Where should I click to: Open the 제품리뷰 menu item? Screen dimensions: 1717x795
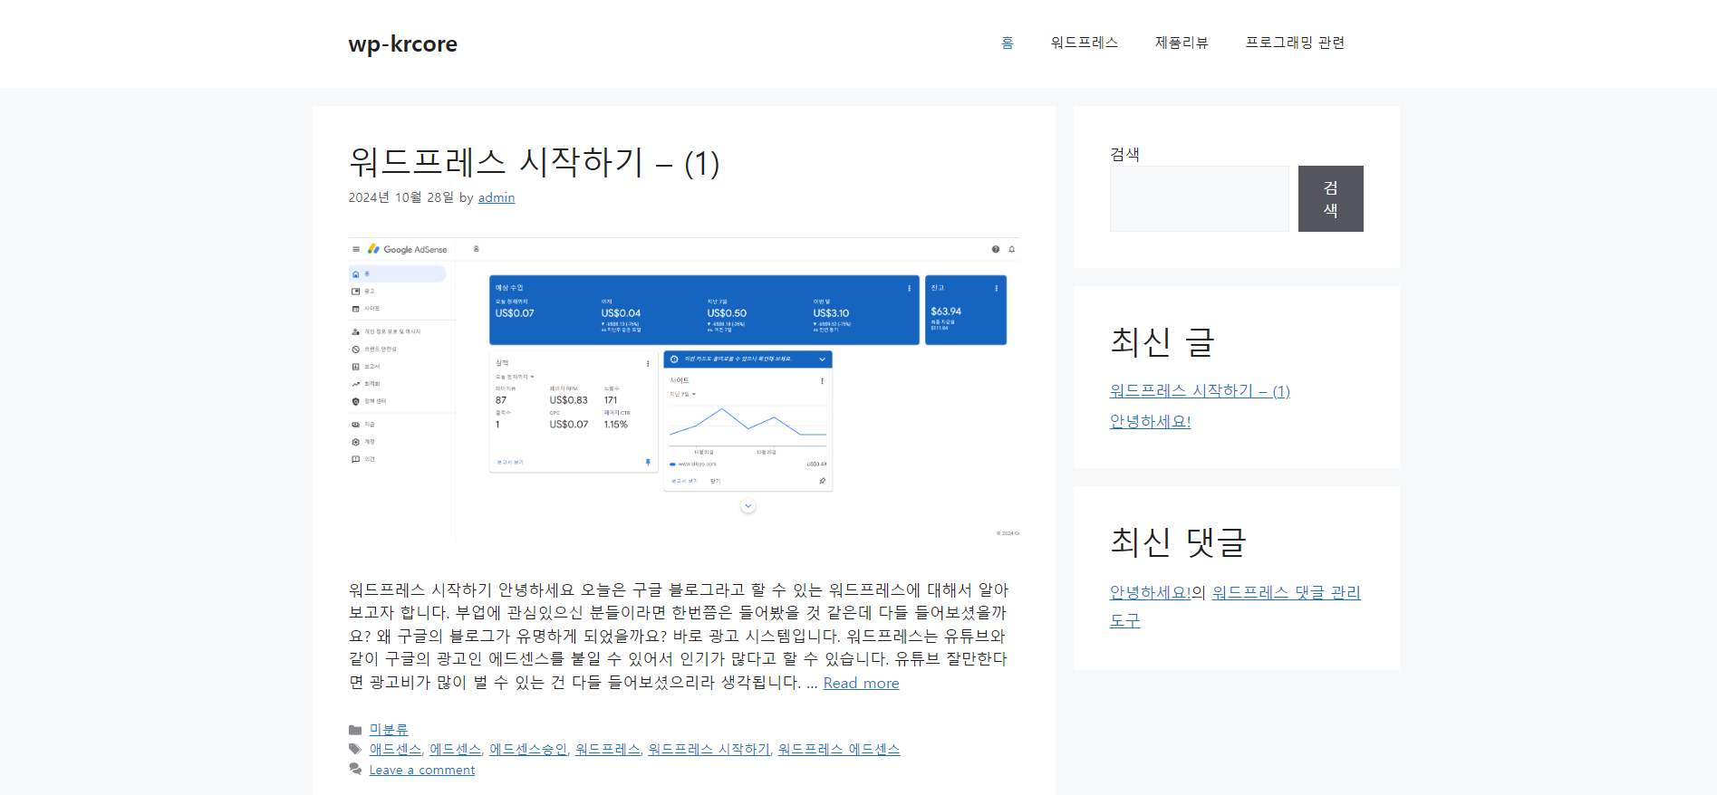click(x=1182, y=43)
